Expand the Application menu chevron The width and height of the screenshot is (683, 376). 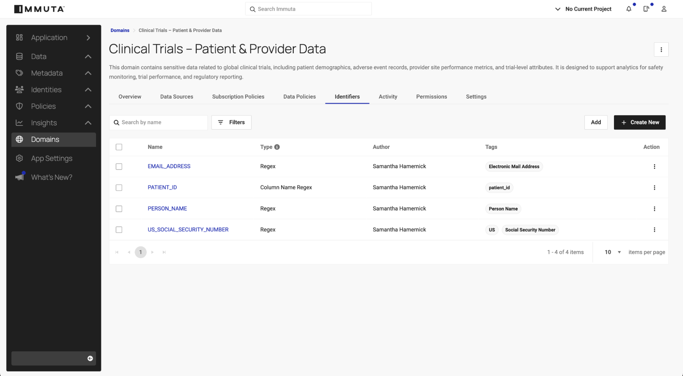tap(88, 38)
